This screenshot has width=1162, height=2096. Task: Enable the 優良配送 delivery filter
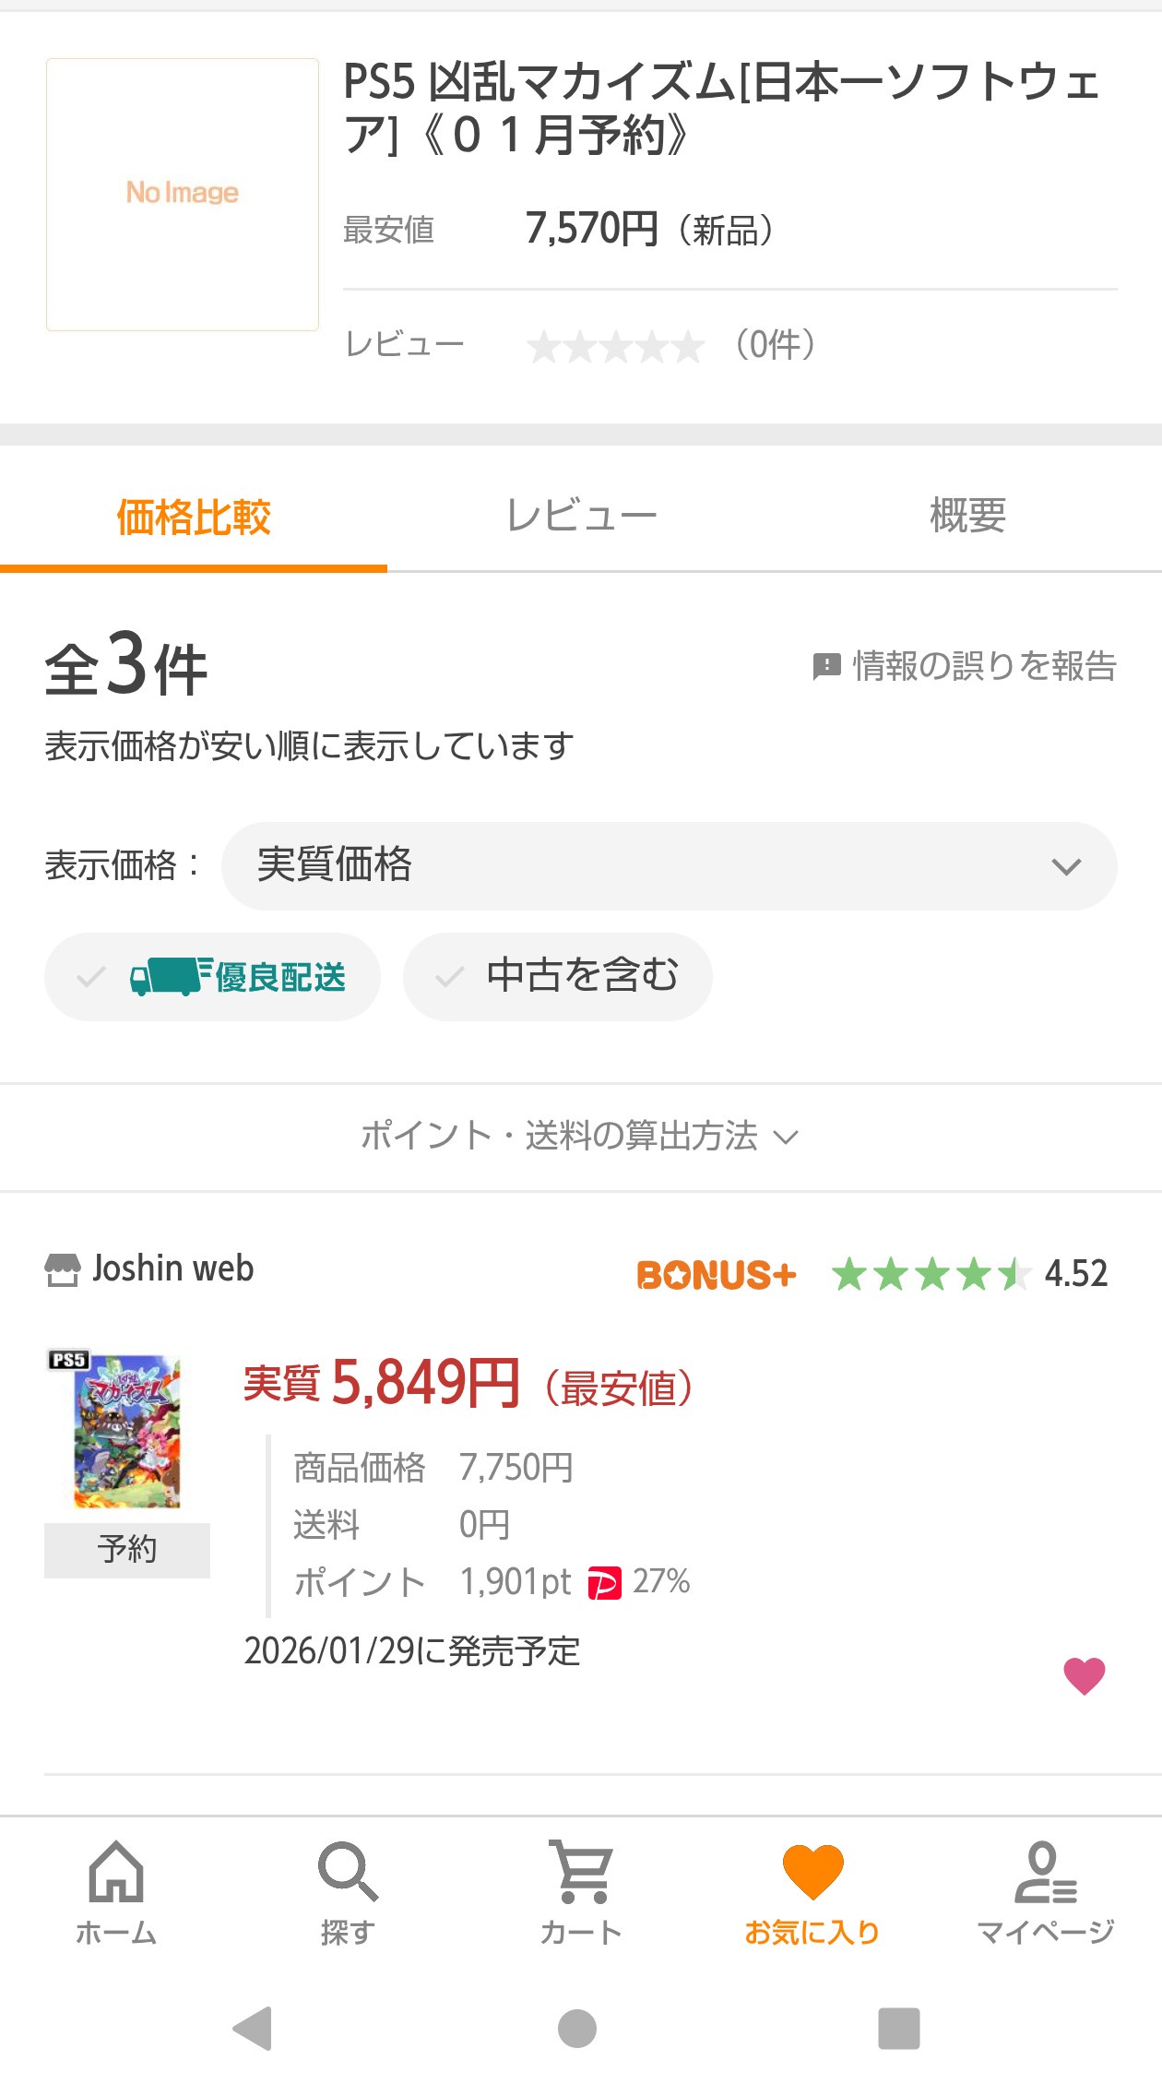212,977
